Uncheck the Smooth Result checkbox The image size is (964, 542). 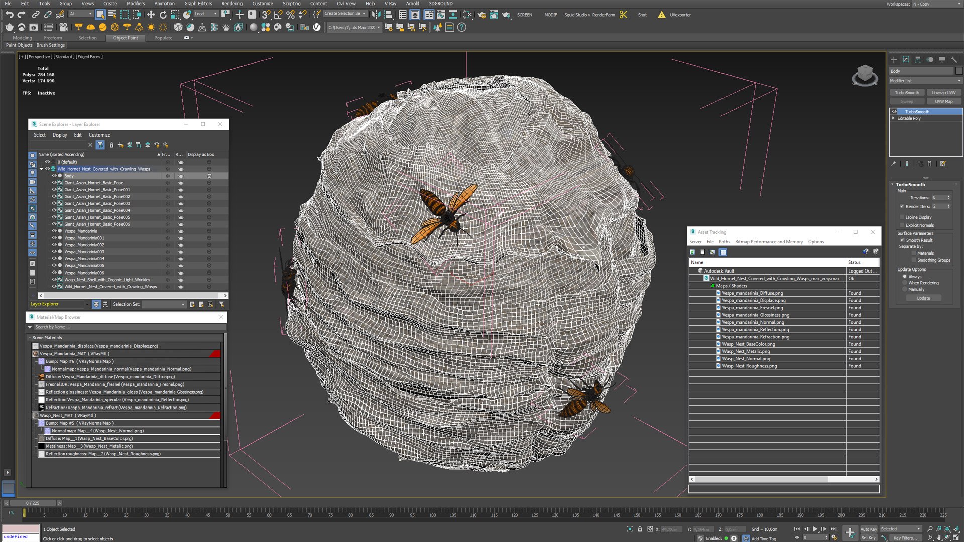click(902, 240)
